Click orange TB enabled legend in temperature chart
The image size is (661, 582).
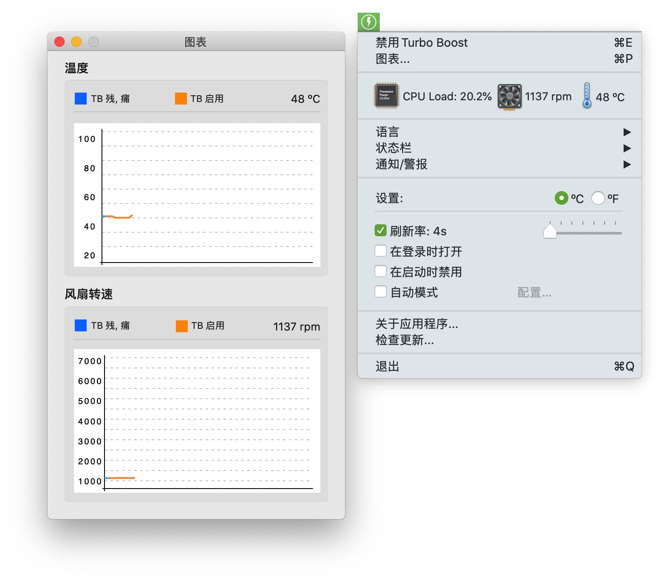point(181,99)
